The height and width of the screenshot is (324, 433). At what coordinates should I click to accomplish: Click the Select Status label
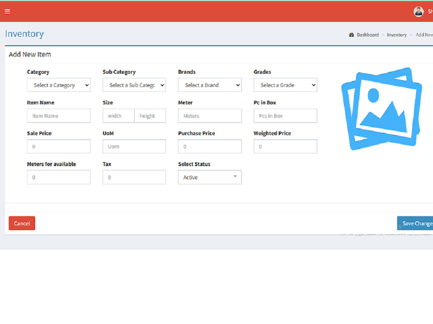click(x=194, y=164)
